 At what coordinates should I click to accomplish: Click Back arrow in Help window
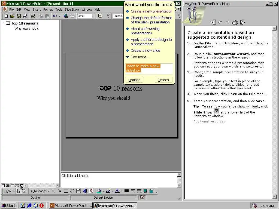tap(220, 22)
